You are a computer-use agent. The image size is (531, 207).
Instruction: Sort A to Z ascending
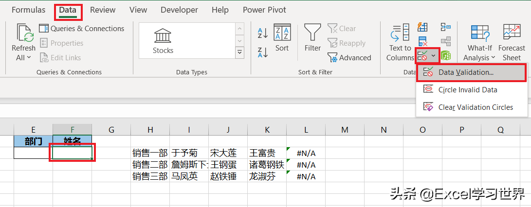pyautogui.click(x=263, y=33)
